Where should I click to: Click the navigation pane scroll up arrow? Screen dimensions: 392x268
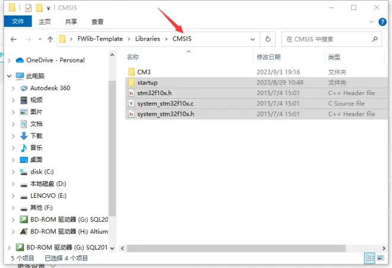(112, 55)
